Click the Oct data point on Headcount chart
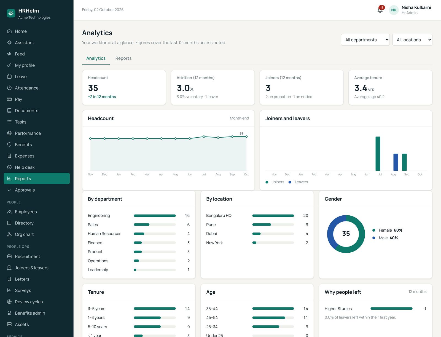Viewport: 441px width, 337px height. pos(246,137)
